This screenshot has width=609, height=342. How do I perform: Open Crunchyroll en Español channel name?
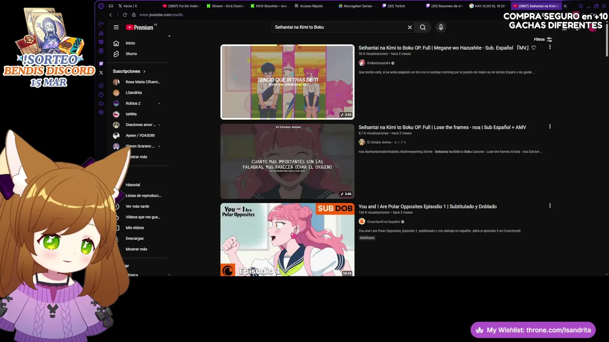383,222
